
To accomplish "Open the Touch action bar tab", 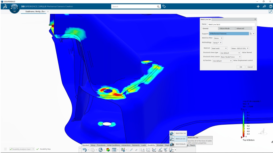I will coord(193,145).
